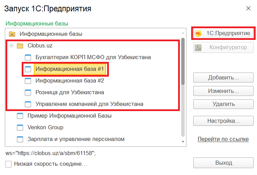Screen dimensions: 257x175
Task: Click the Clobus.uz folder icon
Action: [20, 45]
